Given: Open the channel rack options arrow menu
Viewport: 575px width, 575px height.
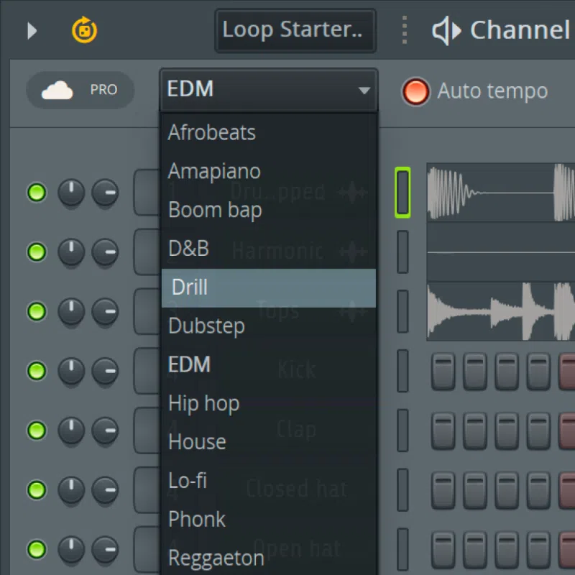Looking at the screenshot, I should coord(32,31).
